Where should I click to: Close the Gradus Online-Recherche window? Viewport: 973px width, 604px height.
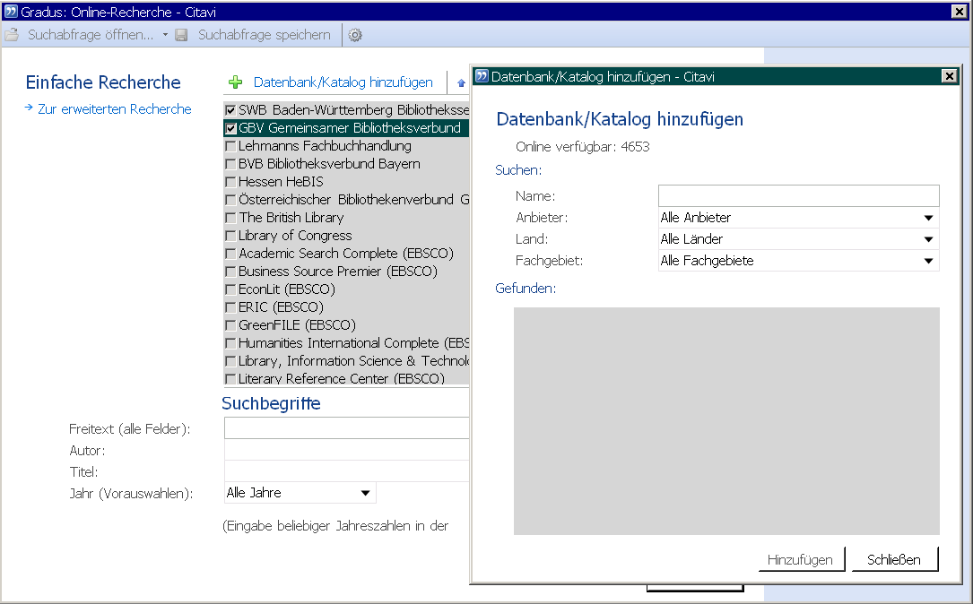point(959,11)
